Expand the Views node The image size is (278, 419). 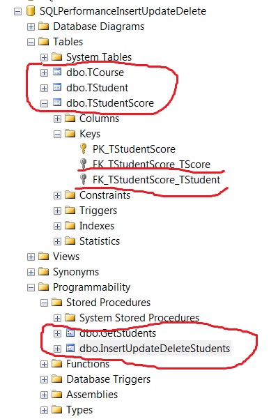31,257
